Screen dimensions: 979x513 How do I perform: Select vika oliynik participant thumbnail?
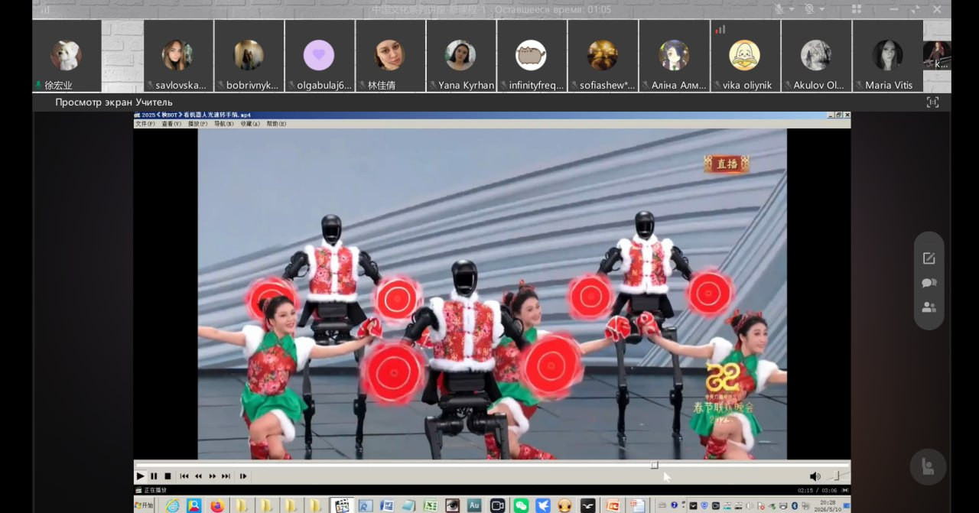click(x=746, y=56)
